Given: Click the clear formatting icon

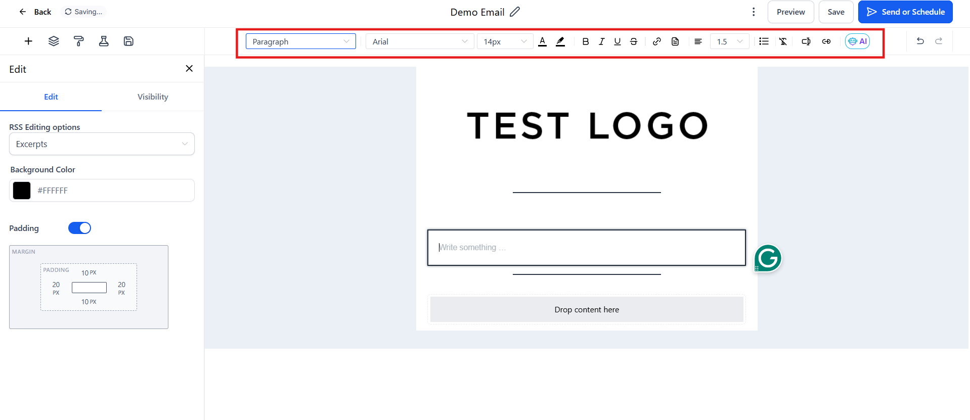Looking at the screenshot, I should [x=783, y=41].
